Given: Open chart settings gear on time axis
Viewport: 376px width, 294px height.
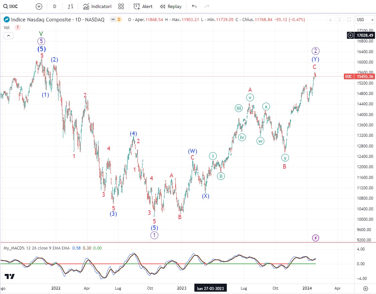Looking at the screenshot, I should pos(365,288).
